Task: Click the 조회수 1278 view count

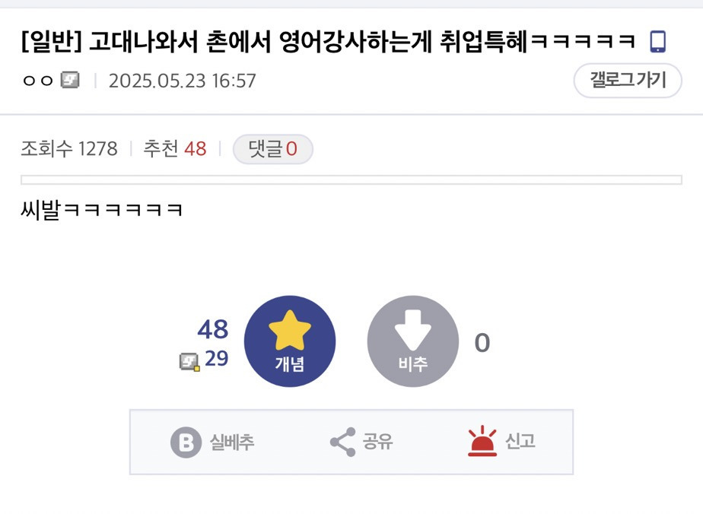Action: tap(69, 149)
